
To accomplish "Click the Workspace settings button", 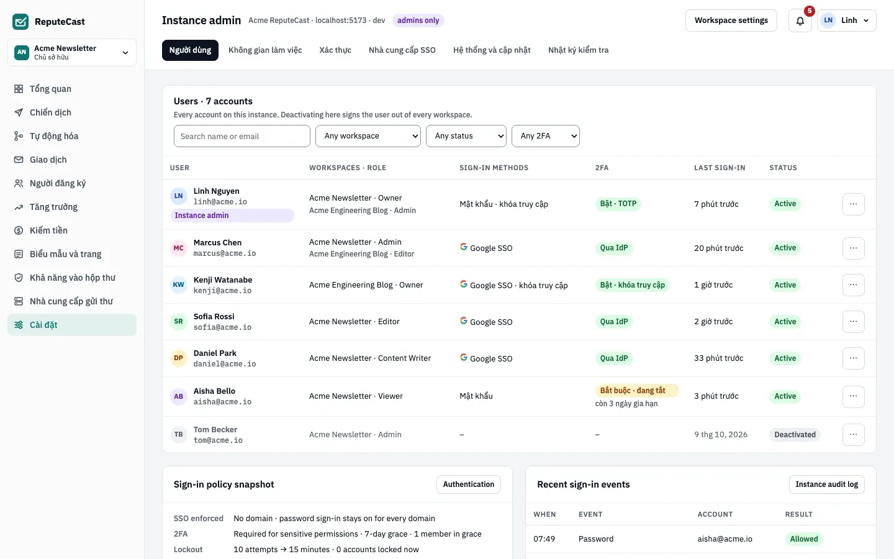I will click(731, 20).
